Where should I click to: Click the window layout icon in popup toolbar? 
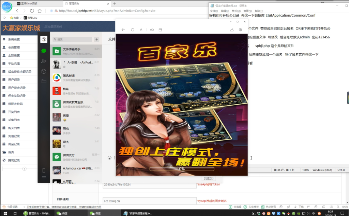[160, 30]
